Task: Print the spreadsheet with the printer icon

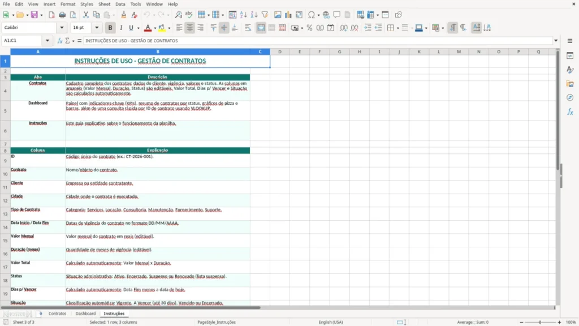Action: coord(62,15)
